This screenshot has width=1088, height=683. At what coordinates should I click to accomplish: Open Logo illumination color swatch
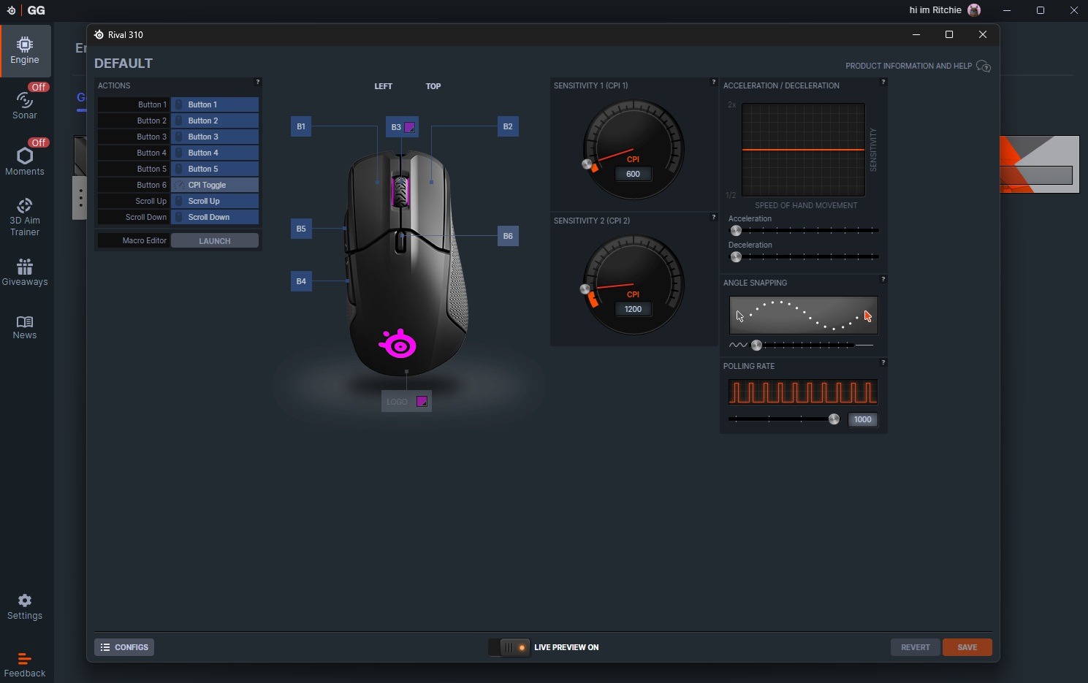point(422,401)
